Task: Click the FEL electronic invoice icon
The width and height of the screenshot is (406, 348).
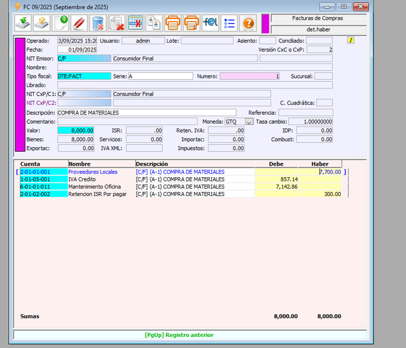Action: pos(210,23)
